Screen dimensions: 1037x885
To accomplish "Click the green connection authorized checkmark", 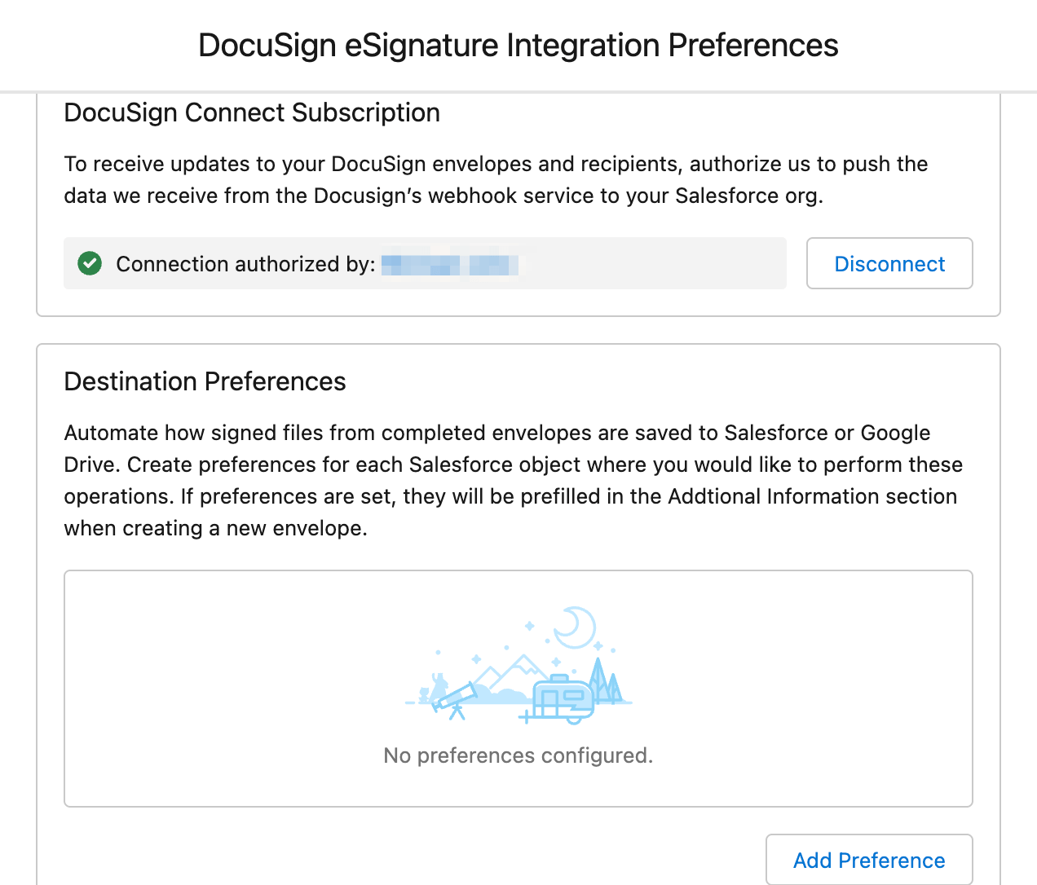I will 90,263.
